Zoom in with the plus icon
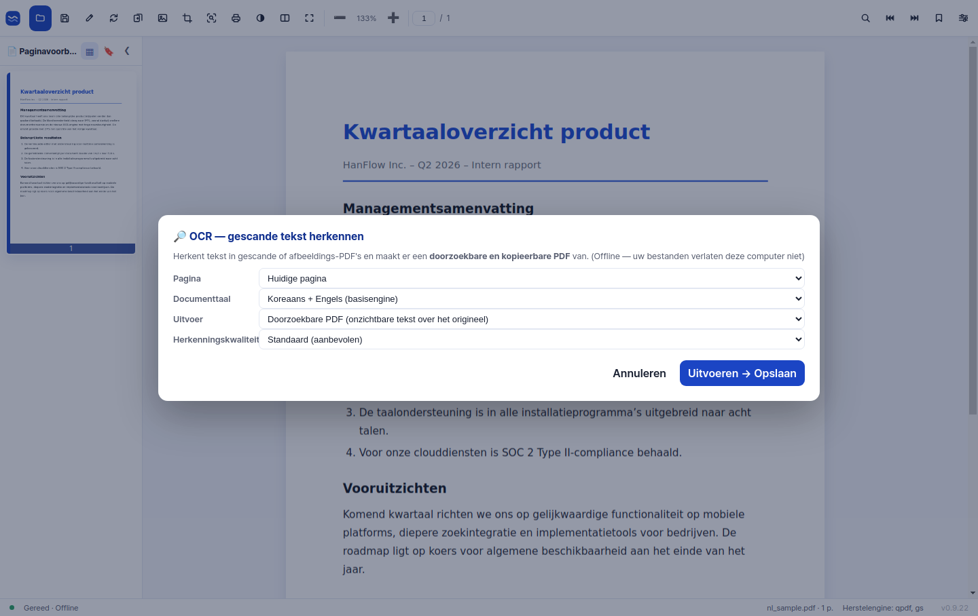Image resolution: width=978 pixels, height=616 pixels. click(393, 18)
